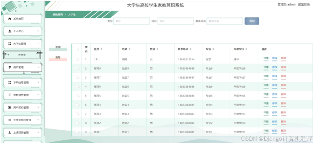Click the icon beside 用户预约管理

[x=10, y=108]
